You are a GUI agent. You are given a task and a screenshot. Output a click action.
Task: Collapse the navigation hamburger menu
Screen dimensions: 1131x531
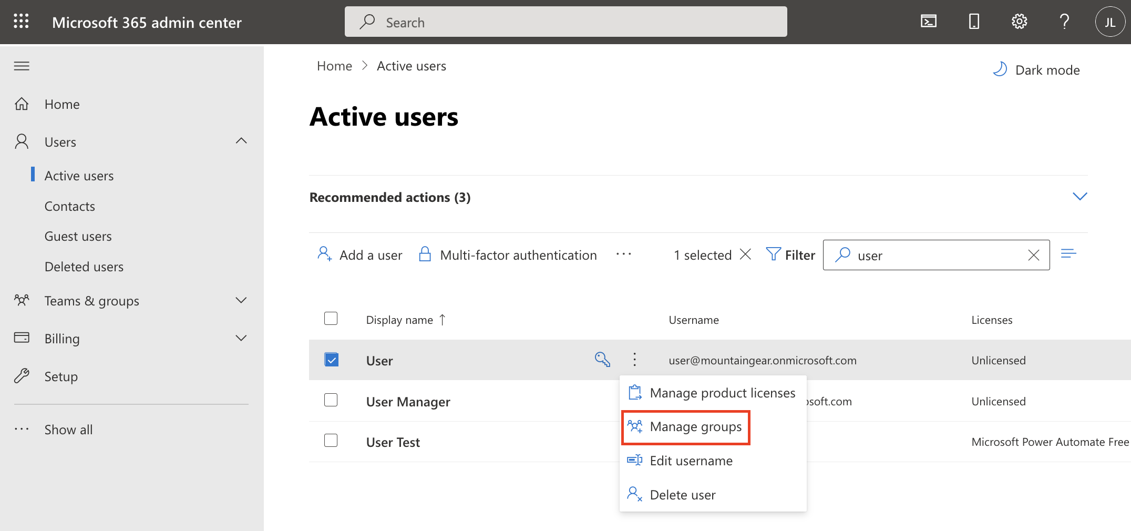point(22,66)
